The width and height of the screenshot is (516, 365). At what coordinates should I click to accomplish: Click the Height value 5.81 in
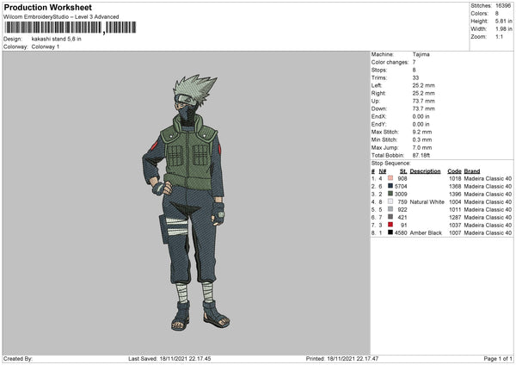click(504, 21)
